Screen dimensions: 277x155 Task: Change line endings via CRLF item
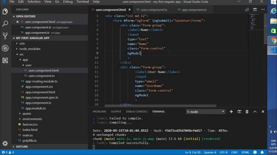[235, 152]
